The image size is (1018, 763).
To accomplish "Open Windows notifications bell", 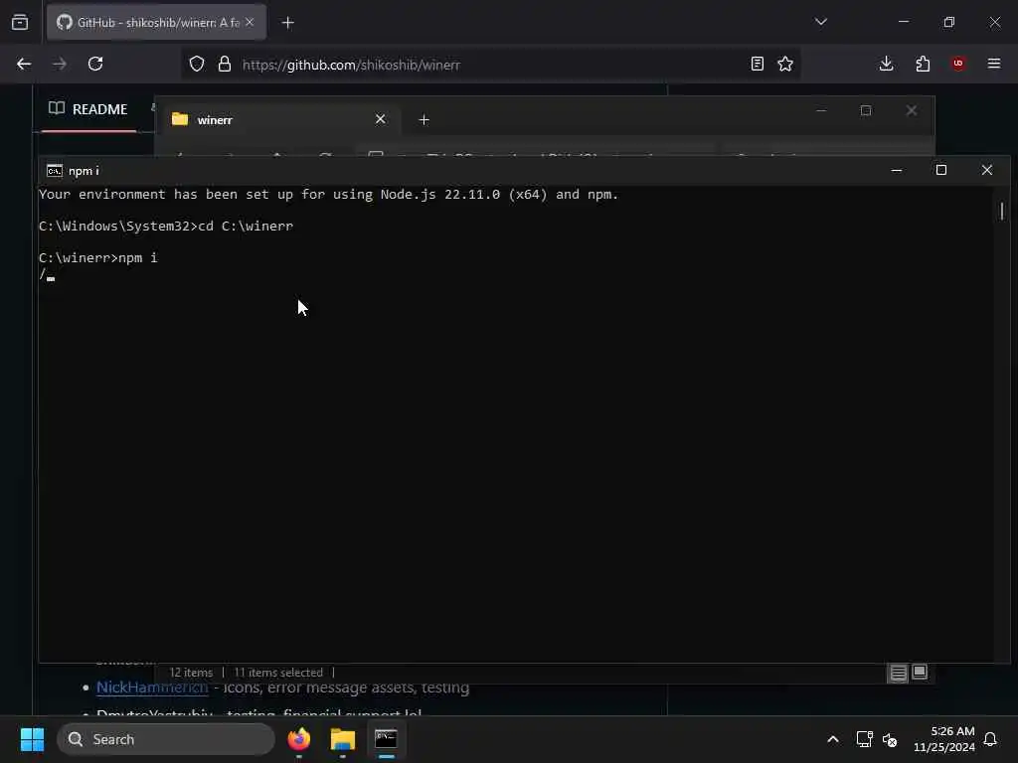I will [991, 739].
